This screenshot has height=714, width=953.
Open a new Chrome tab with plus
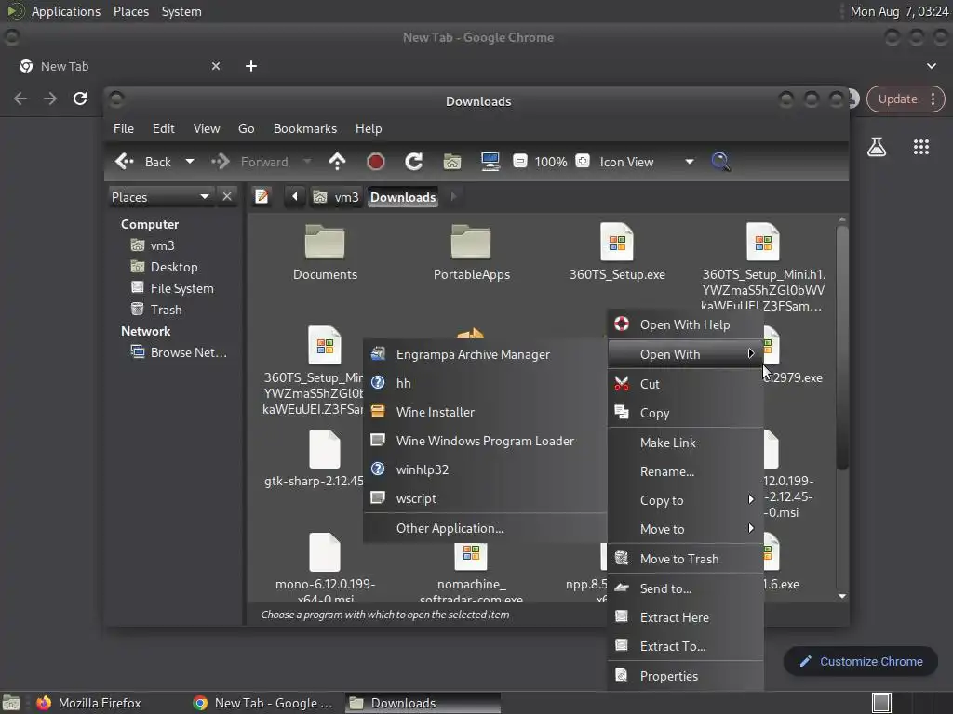251,66
